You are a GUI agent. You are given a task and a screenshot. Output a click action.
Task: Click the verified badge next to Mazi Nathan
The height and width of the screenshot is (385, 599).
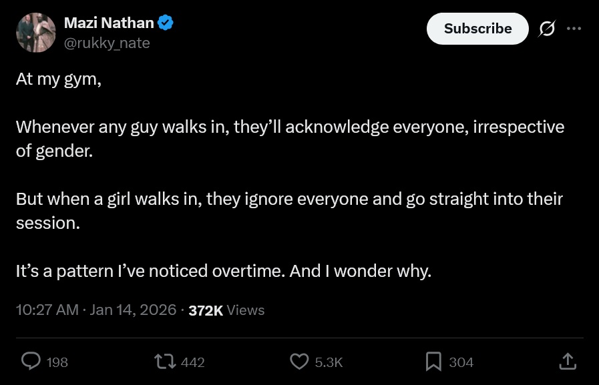click(165, 22)
